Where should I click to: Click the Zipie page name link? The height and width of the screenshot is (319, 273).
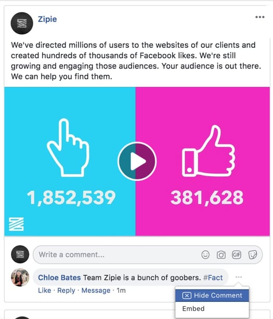47,19
